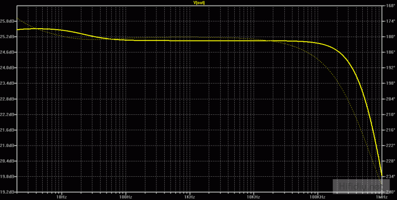The height and width of the screenshot is (200, 397).
Task: Select the V(out) trace label
Action: point(199,2)
